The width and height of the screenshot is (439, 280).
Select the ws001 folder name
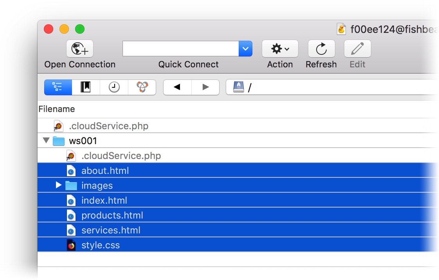click(x=83, y=141)
